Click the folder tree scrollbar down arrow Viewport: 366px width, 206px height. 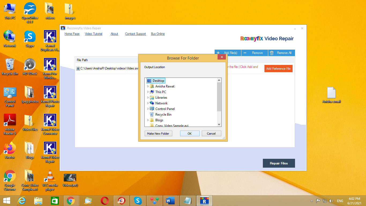coord(219,124)
